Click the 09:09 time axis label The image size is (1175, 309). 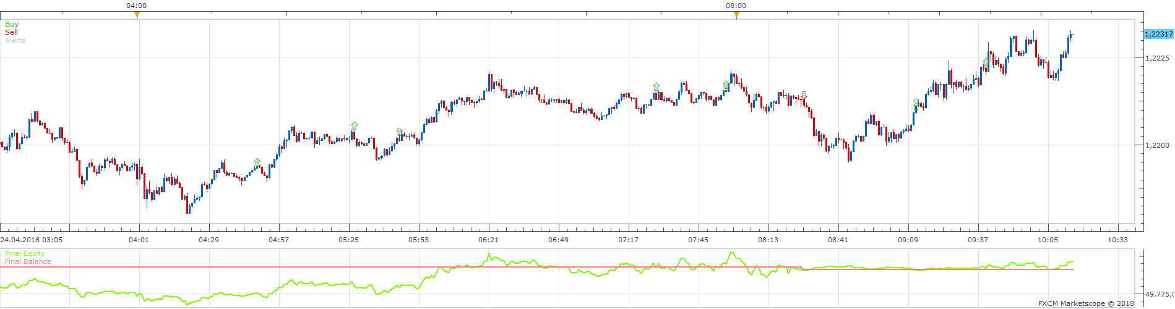[x=908, y=240]
